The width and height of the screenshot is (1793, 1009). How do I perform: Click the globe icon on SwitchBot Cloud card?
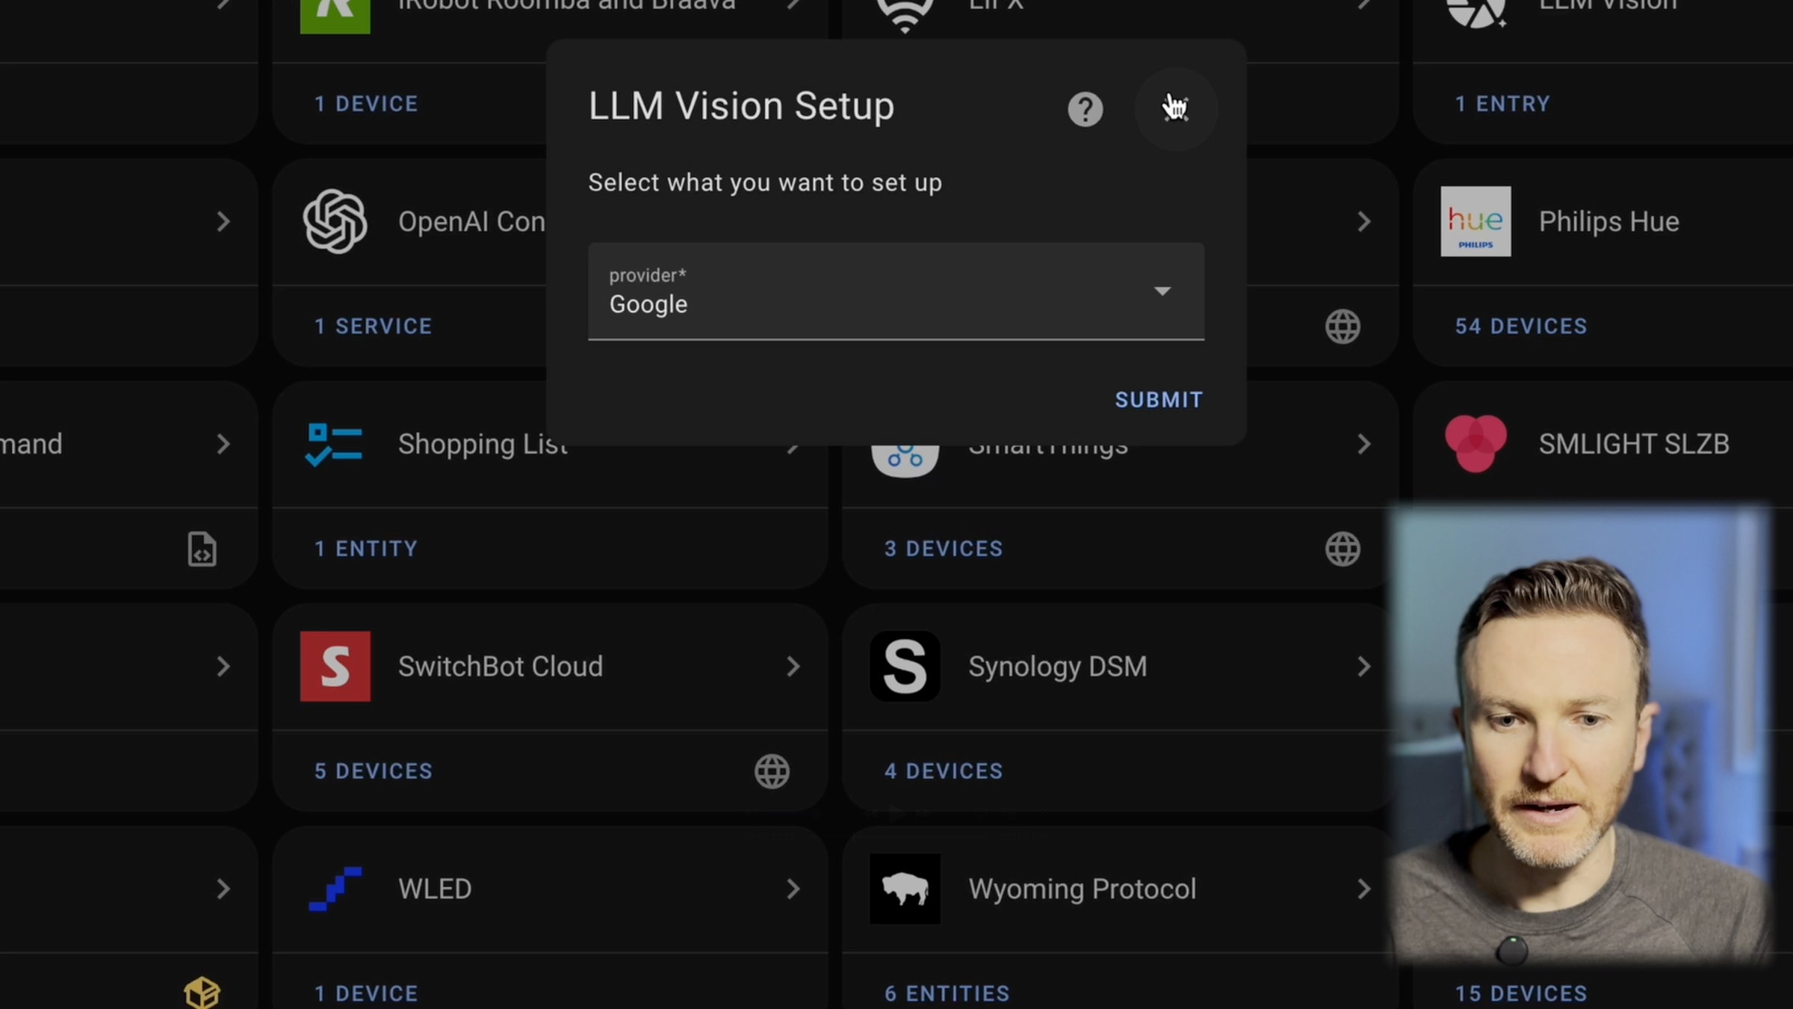[x=772, y=771]
